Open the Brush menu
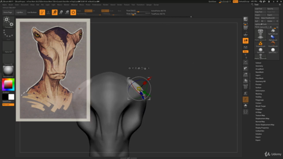Viewport: 283px width, 159px height. [11, 5]
